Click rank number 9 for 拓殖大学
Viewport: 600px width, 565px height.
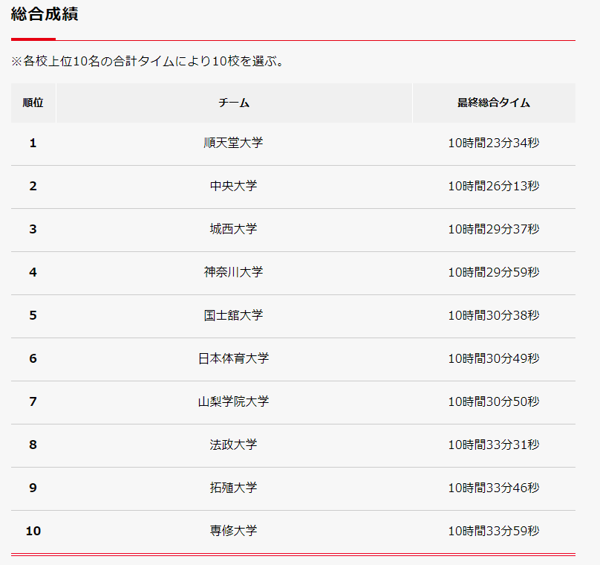point(33,488)
